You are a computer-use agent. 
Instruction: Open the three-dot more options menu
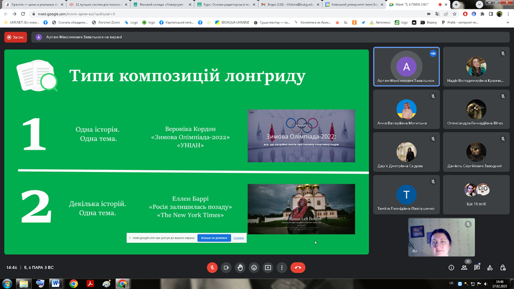tap(282, 268)
